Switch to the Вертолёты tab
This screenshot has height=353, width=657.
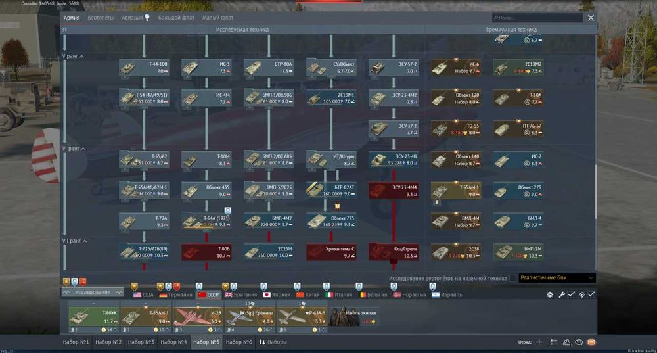101,18
